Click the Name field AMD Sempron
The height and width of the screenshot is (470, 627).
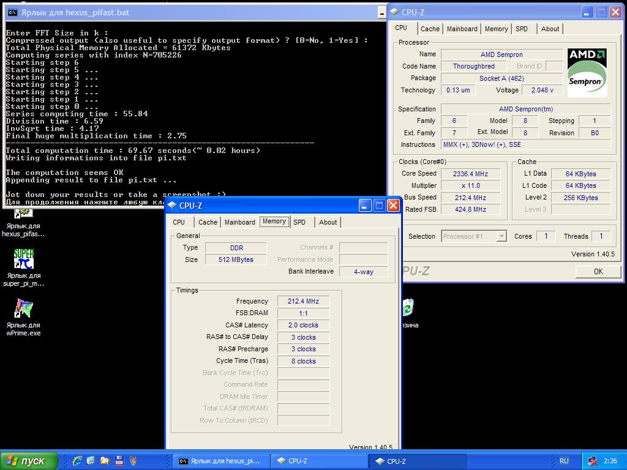point(501,54)
